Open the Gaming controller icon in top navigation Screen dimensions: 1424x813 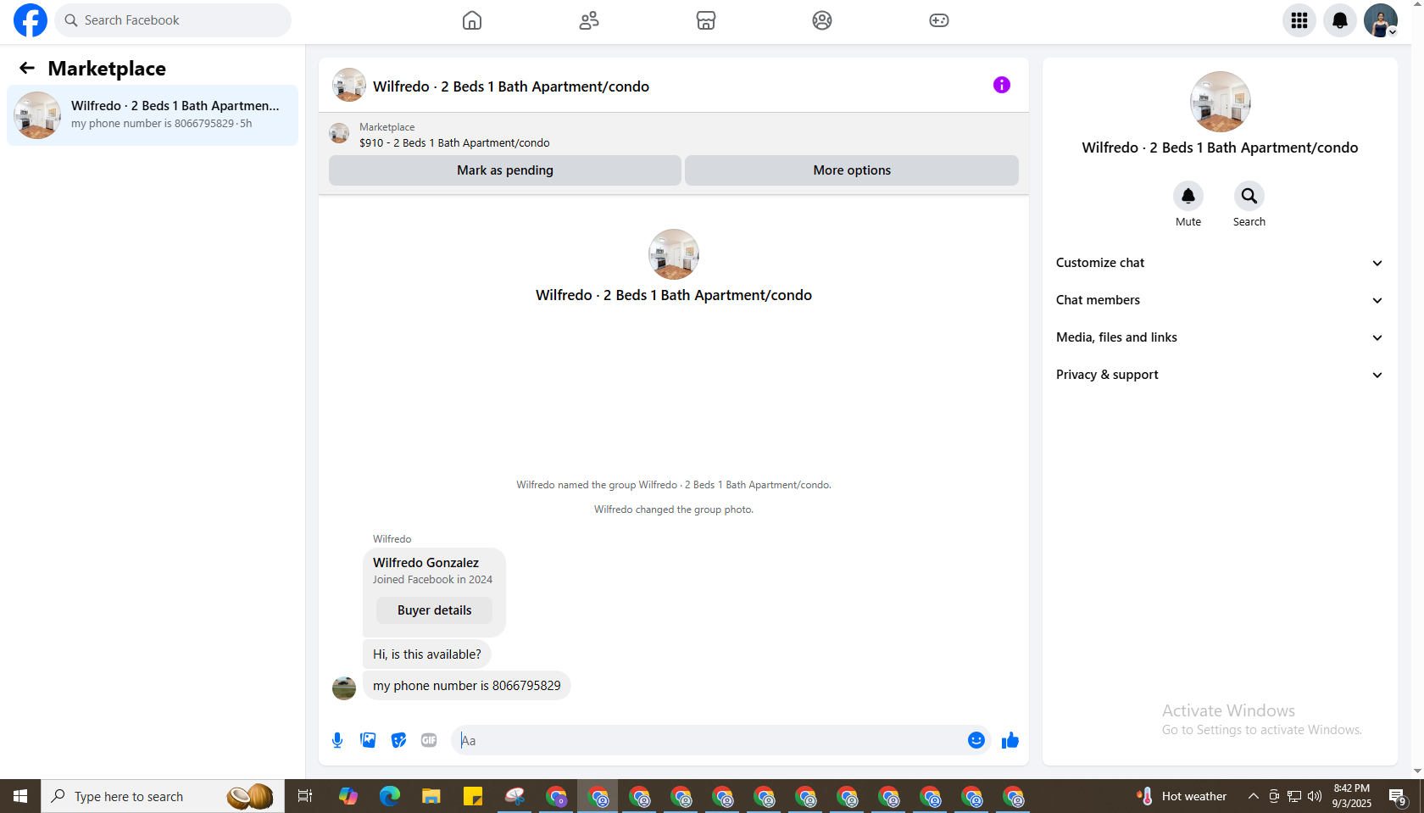[x=939, y=20]
